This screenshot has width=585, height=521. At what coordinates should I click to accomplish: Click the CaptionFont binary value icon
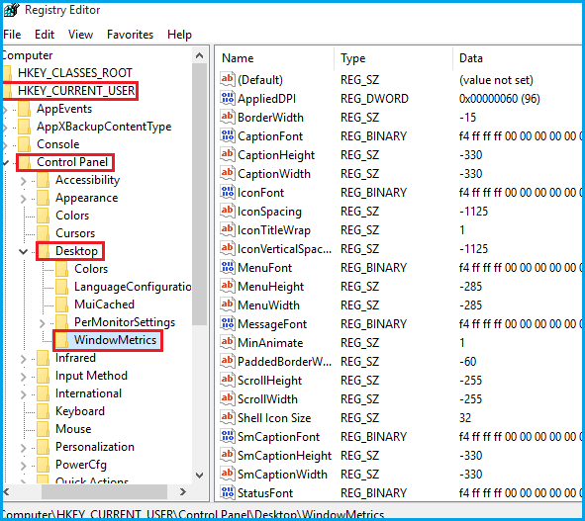228,135
